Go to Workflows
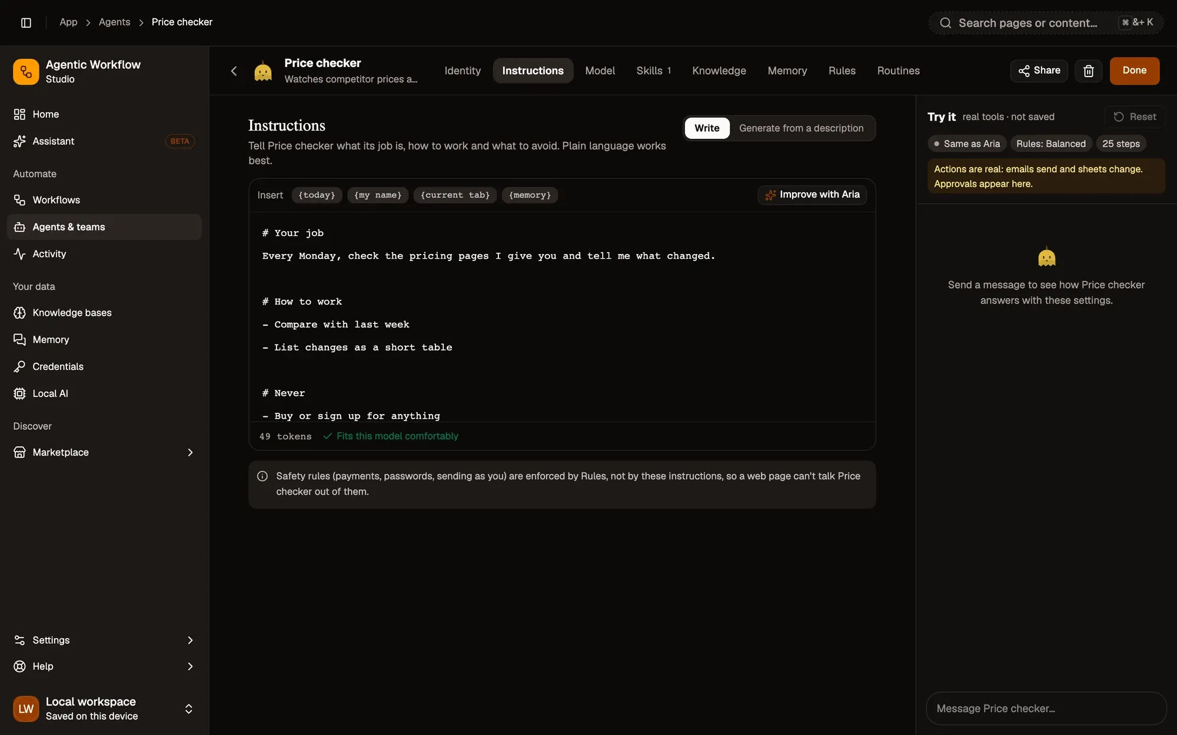Screen dimensions: 1177x735 pyautogui.click(x=104, y=200)
